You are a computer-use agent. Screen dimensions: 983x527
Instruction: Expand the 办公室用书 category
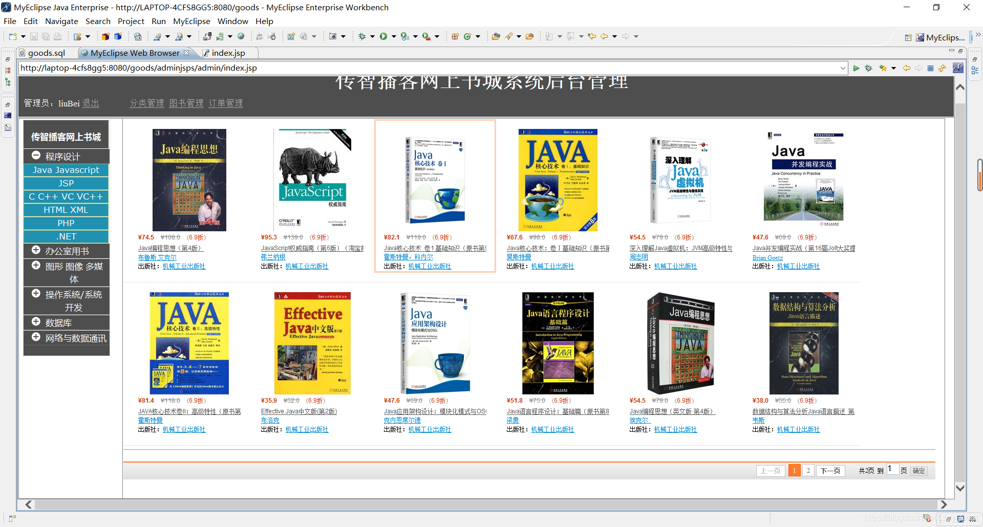(x=36, y=250)
